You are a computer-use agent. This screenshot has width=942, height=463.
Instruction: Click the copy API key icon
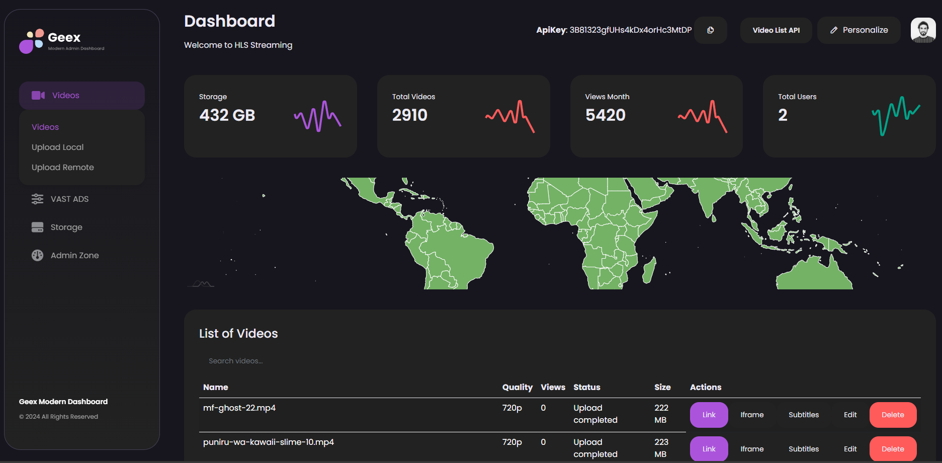pyautogui.click(x=710, y=30)
